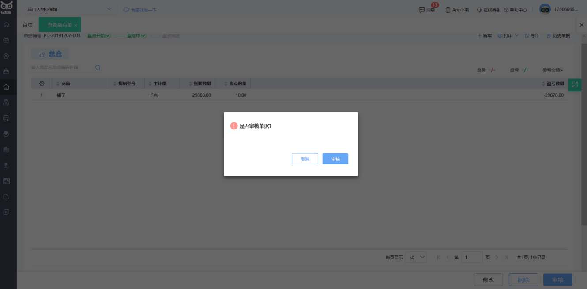Open the lock bag sidebar icon
This screenshot has height=289, width=587.
(x=6, y=103)
